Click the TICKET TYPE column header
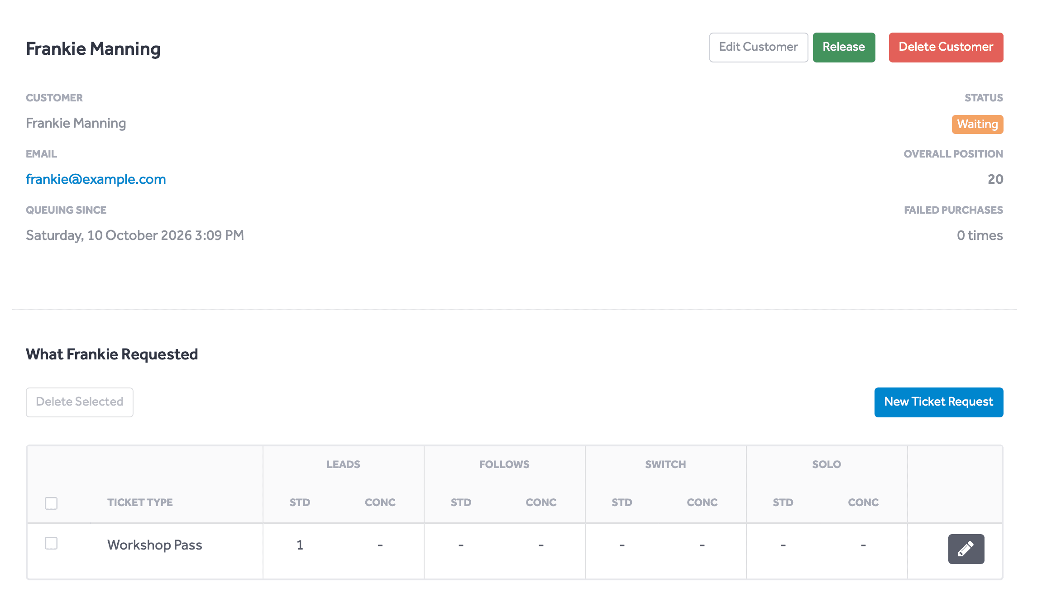1042x593 pixels. pos(140,502)
